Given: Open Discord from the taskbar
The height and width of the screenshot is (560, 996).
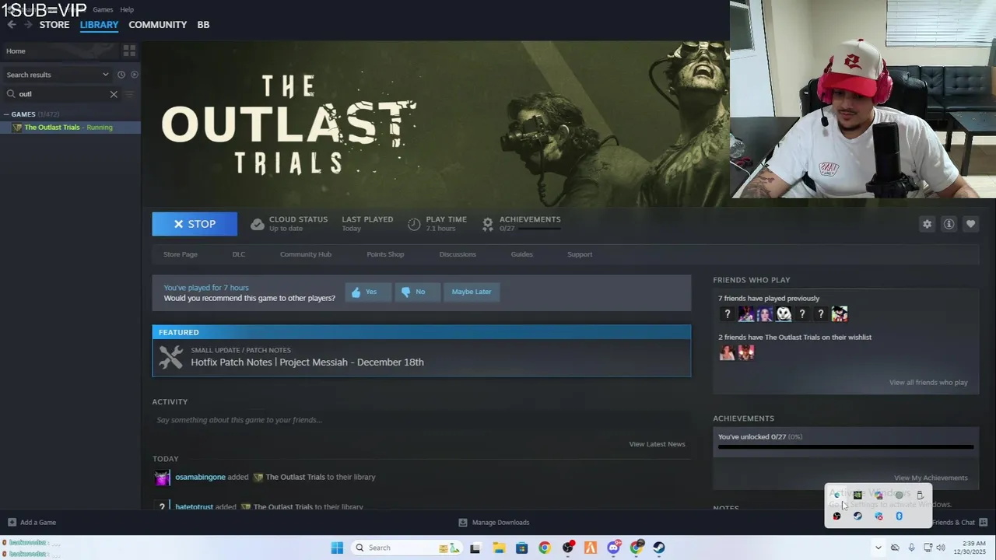Looking at the screenshot, I should 614,548.
